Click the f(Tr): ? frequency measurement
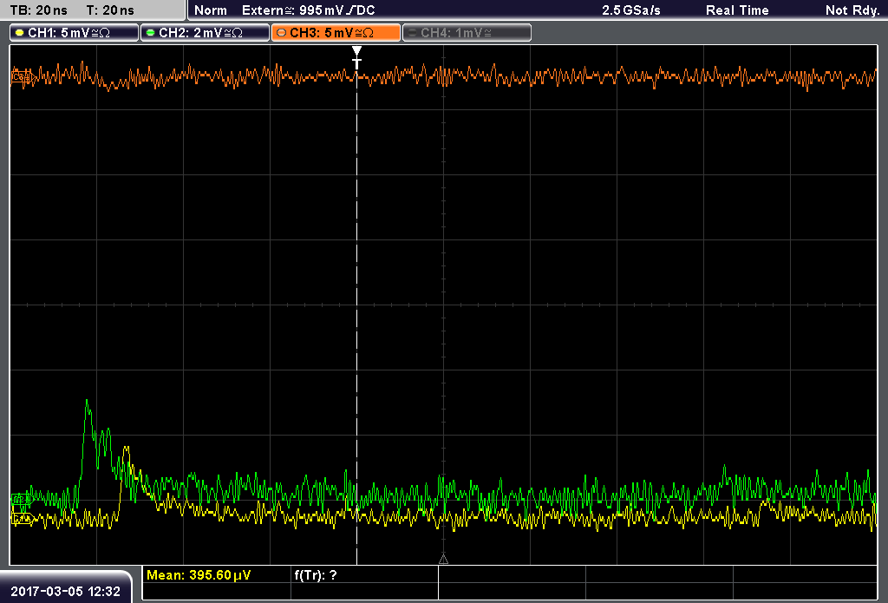This screenshot has height=603, width=888. coord(316,575)
